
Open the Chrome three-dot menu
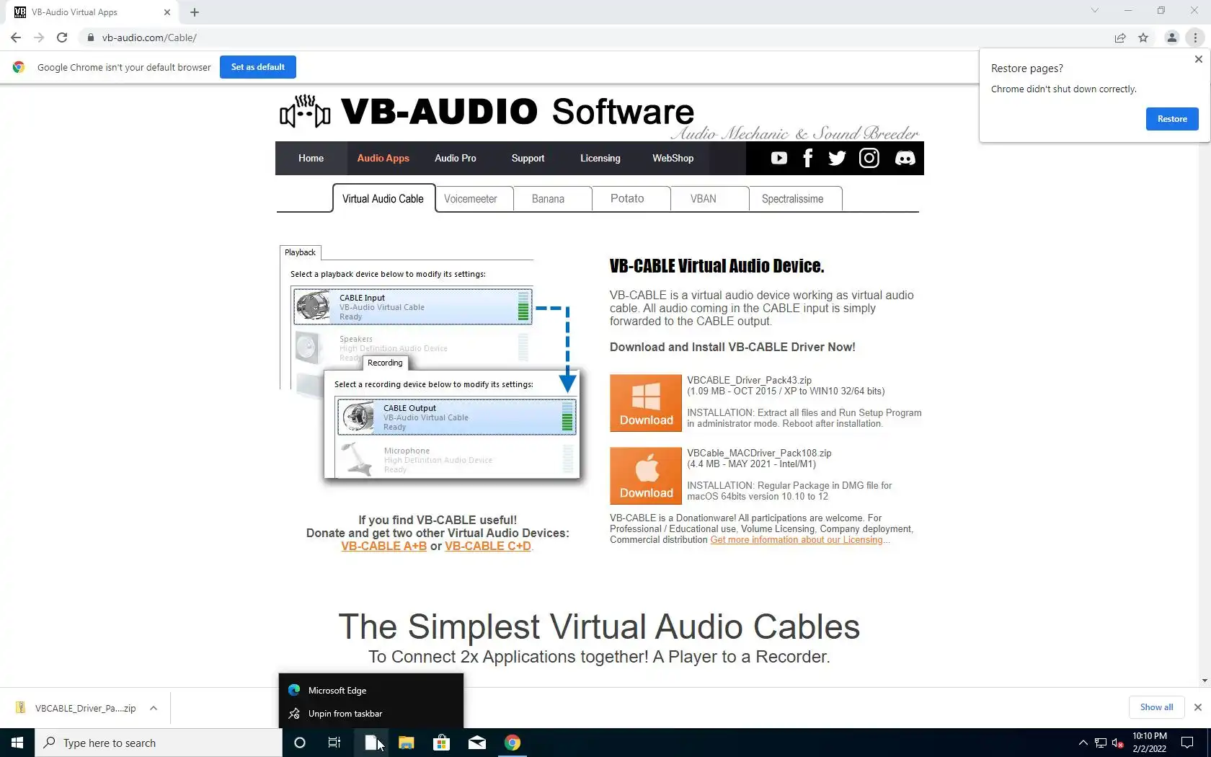pos(1195,37)
